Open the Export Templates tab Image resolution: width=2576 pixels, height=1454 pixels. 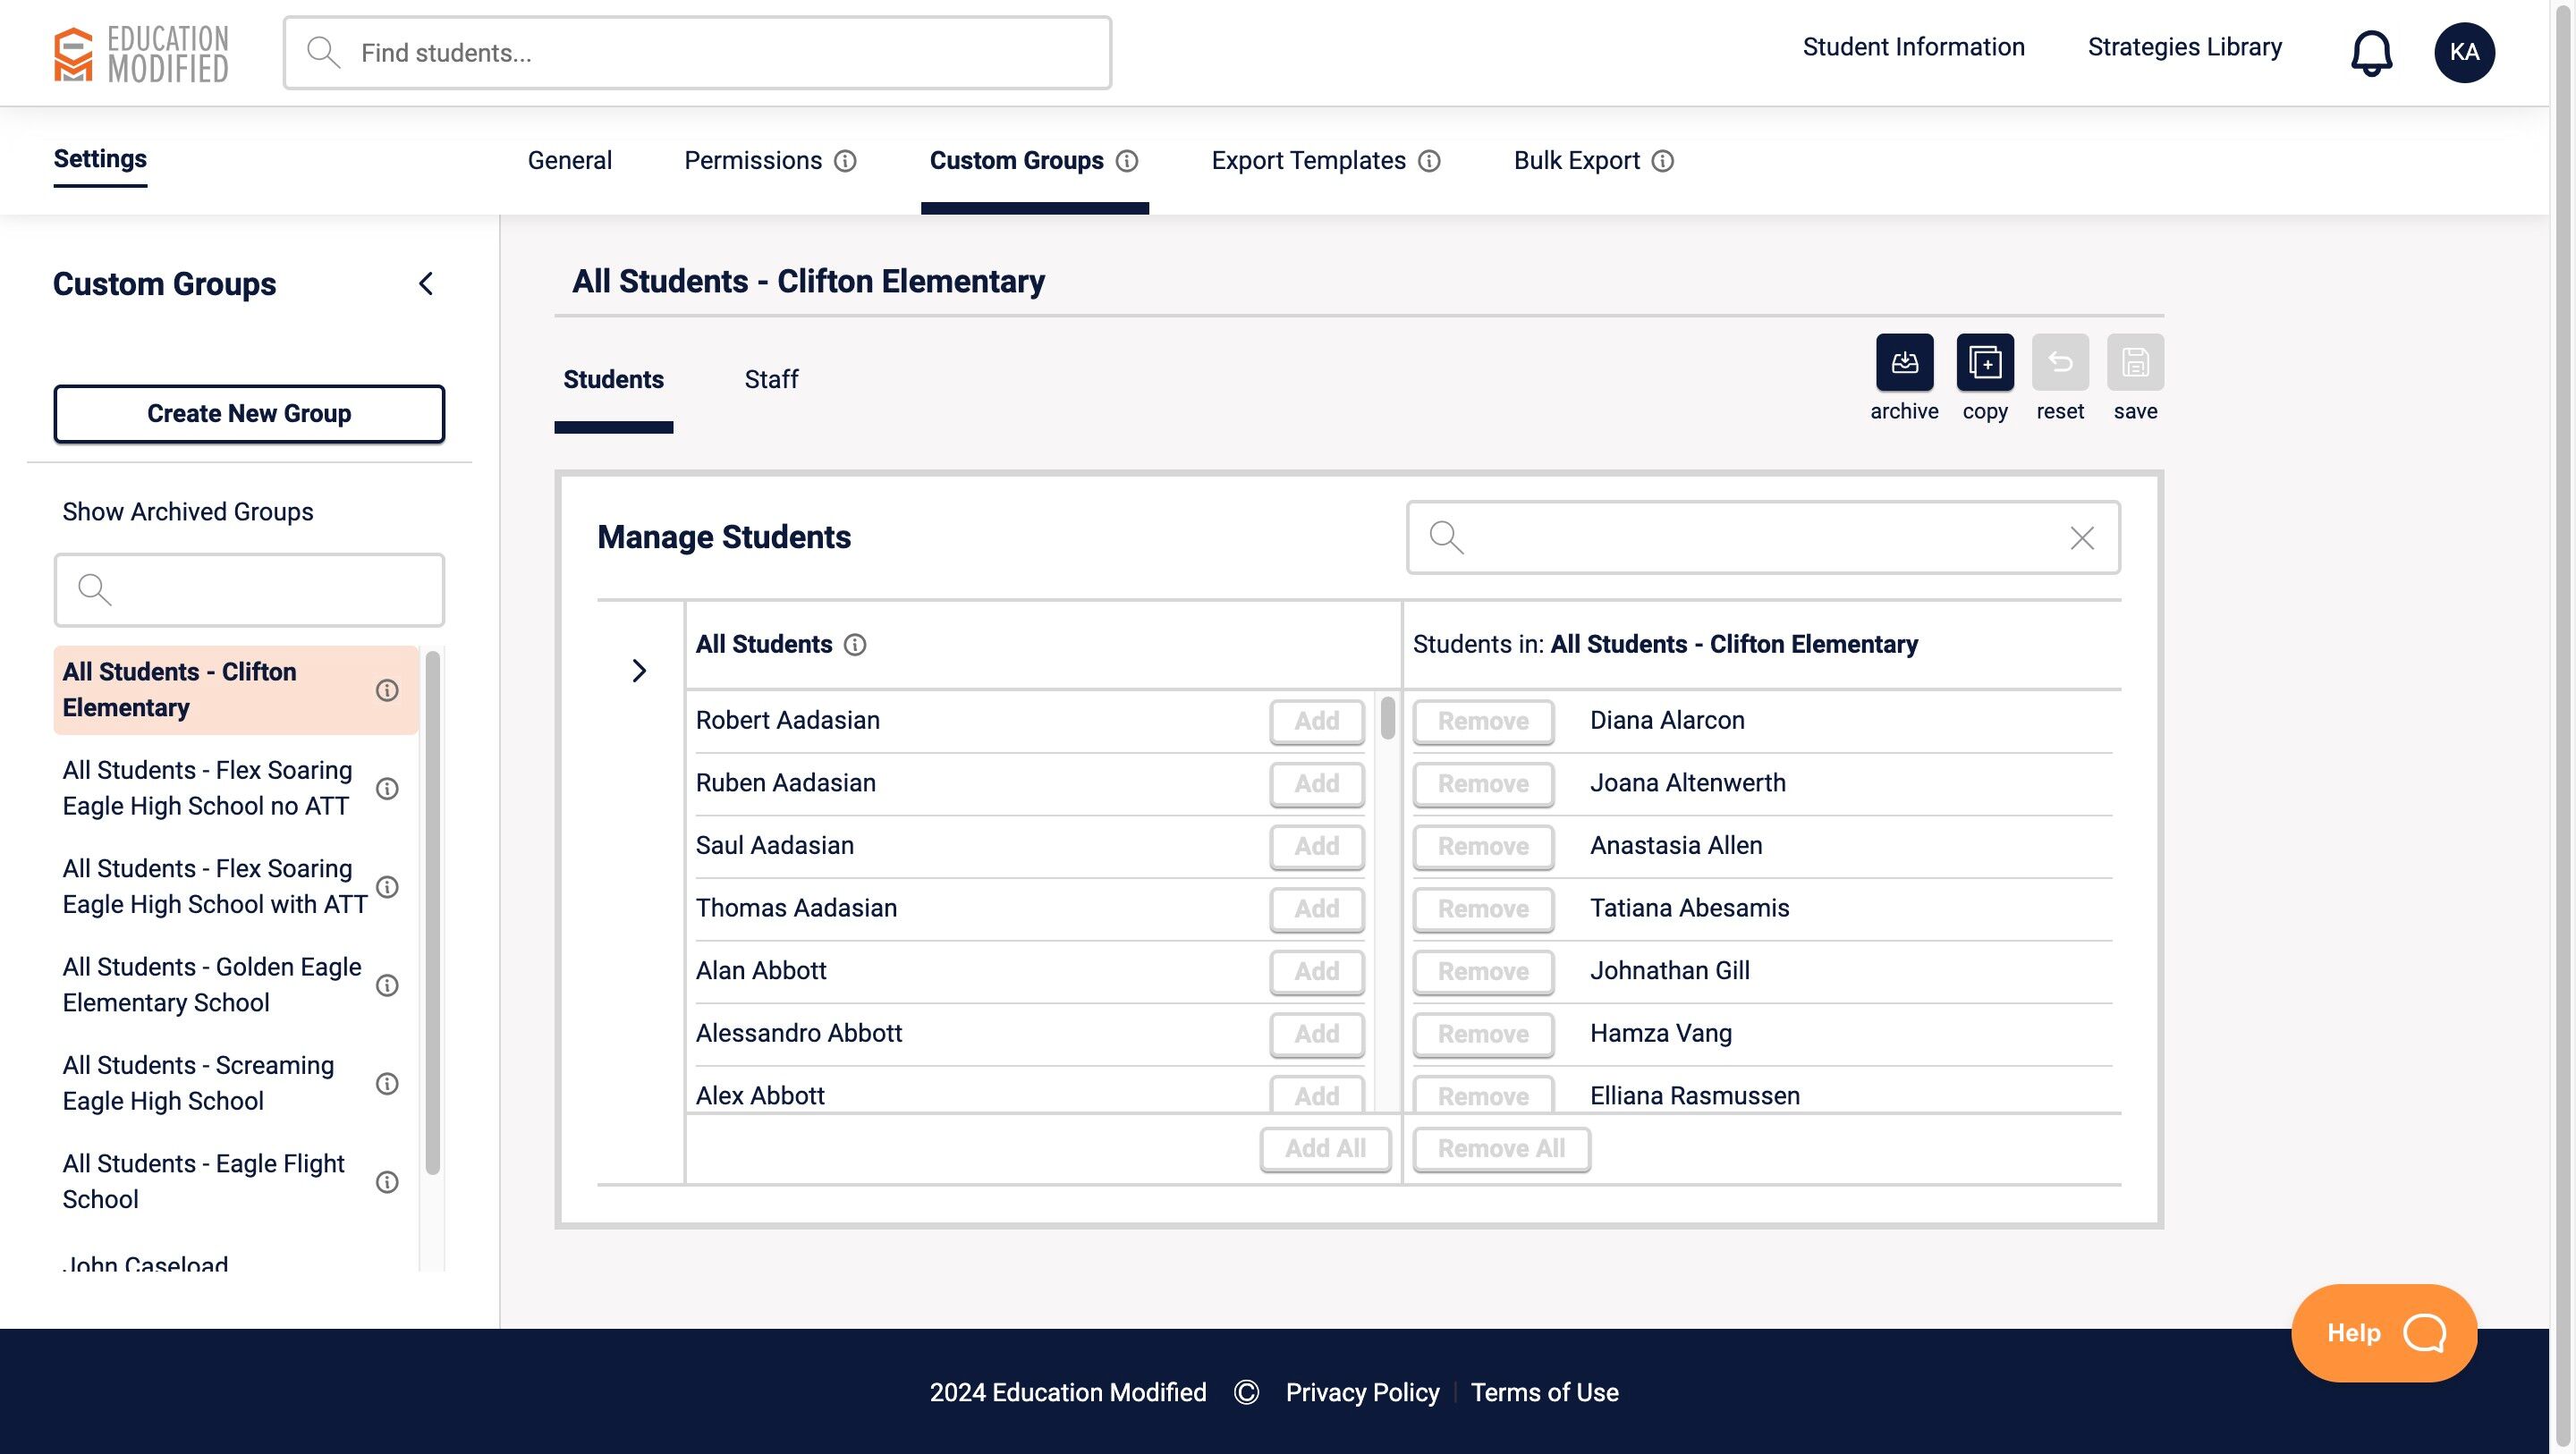coord(1308,161)
